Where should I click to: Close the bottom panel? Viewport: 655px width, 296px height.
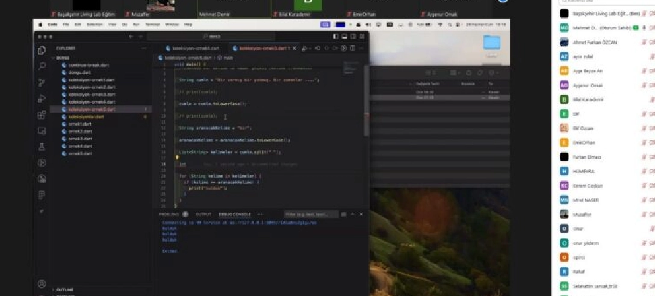(361, 214)
